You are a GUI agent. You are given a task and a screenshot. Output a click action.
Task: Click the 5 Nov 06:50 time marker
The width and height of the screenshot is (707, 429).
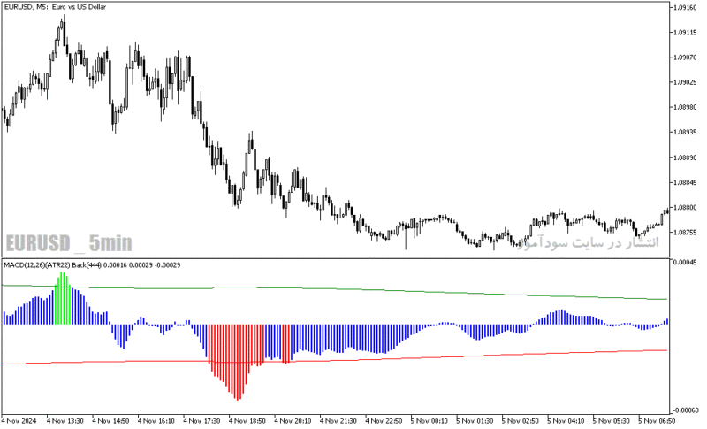click(656, 421)
